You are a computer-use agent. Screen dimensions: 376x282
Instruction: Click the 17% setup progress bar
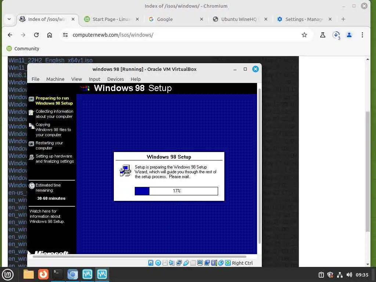(176, 191)
